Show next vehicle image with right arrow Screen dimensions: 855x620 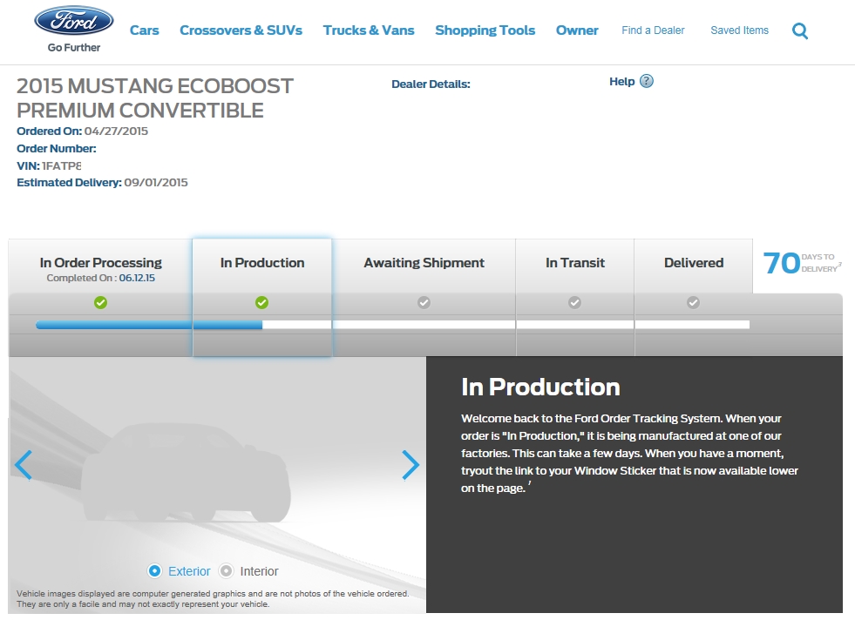[411, 465]
